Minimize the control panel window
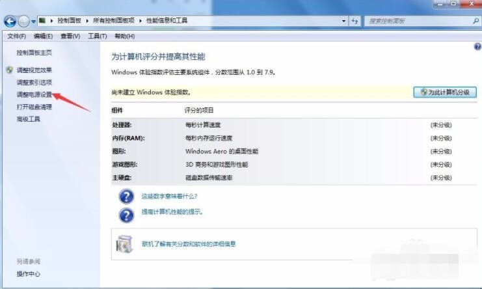Image resolution: width=482 pixels, height=289 pixels. (x=440, y=4)
